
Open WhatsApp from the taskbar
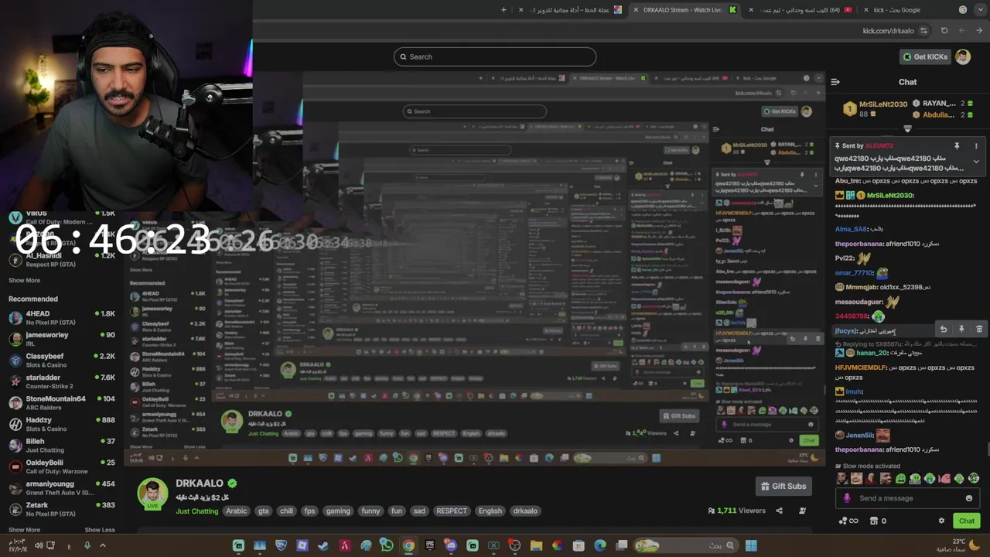[x=387, y=545]
